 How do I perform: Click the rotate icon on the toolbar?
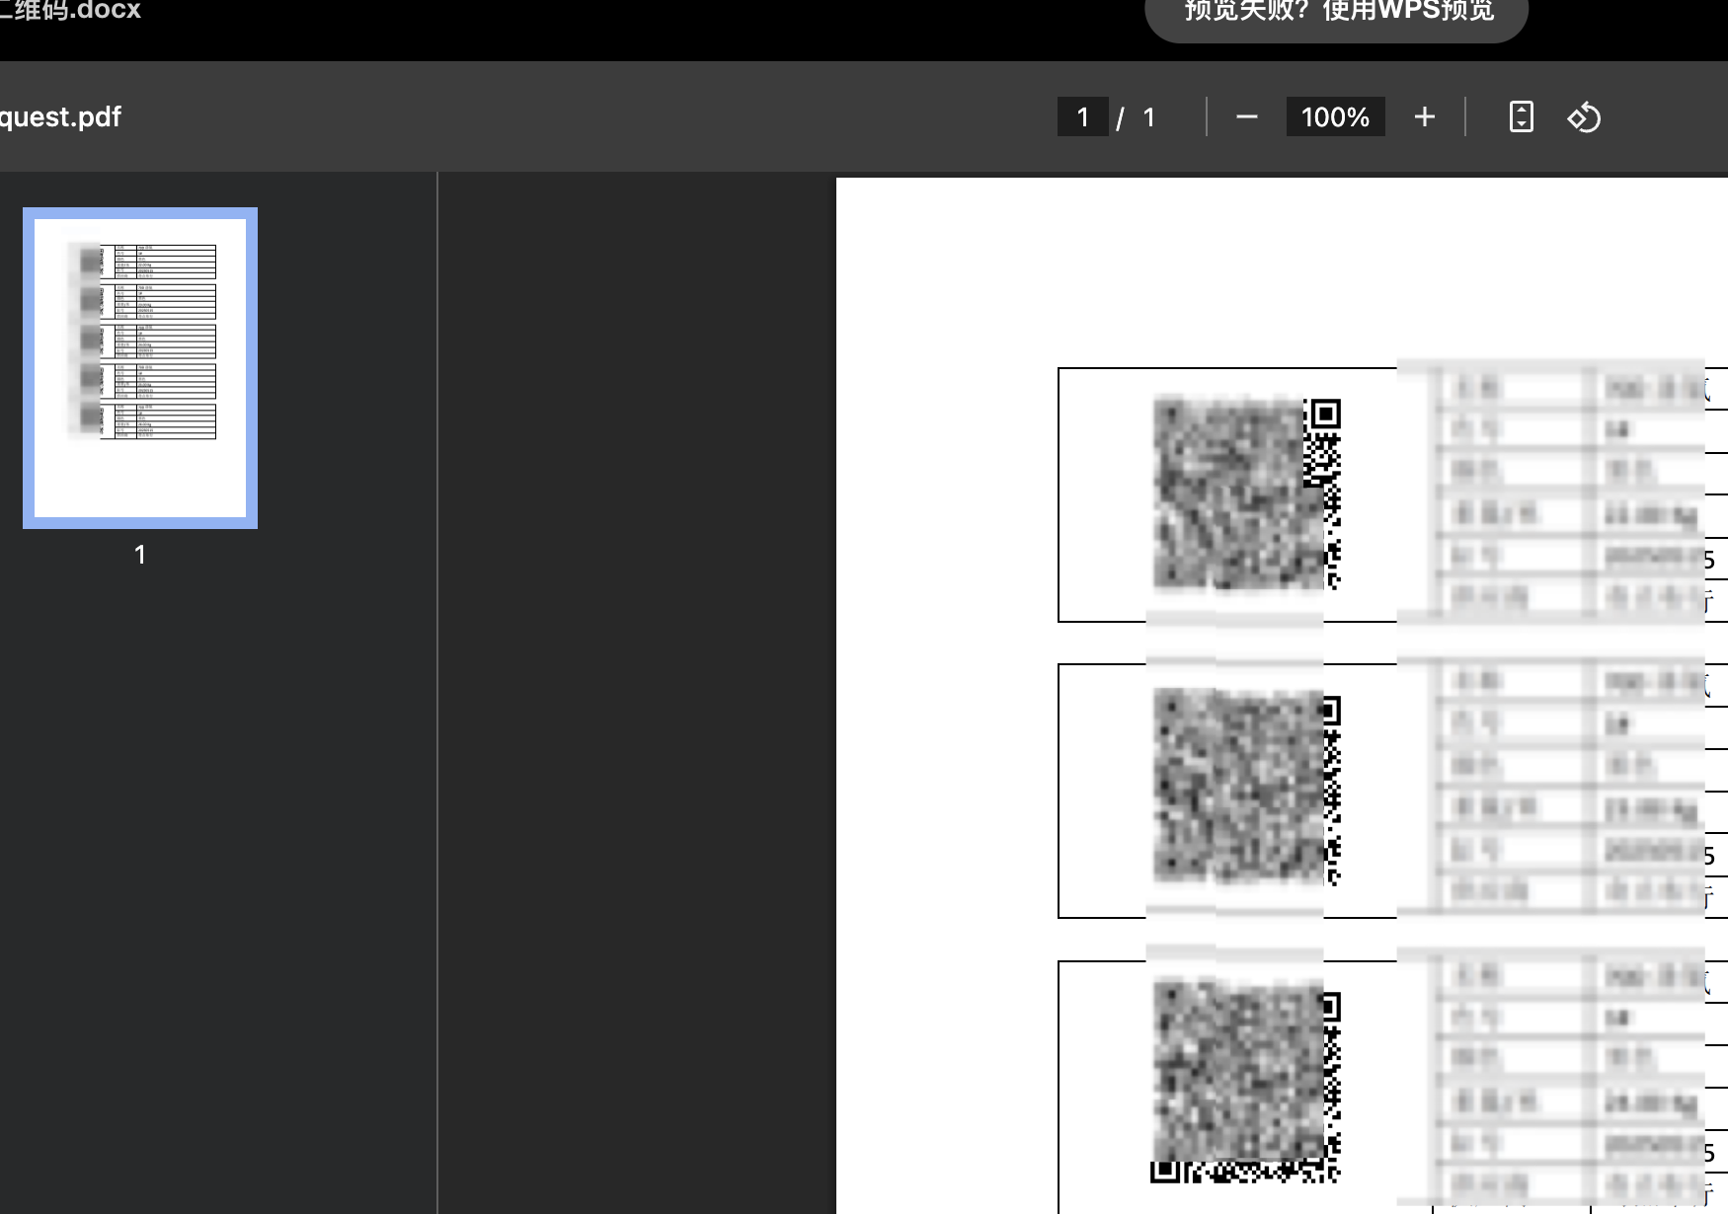[1585, 116]
